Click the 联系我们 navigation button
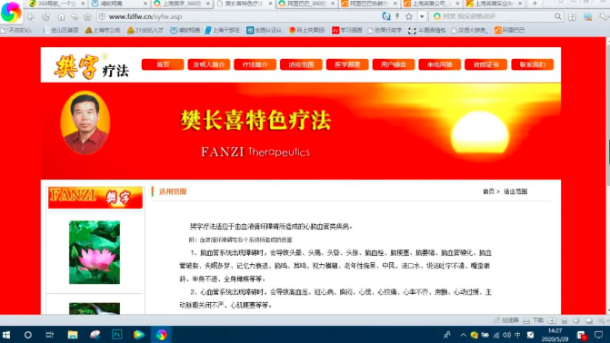This screenshot has height=343, width=610. pyautogui.click(x=532, y=64)
